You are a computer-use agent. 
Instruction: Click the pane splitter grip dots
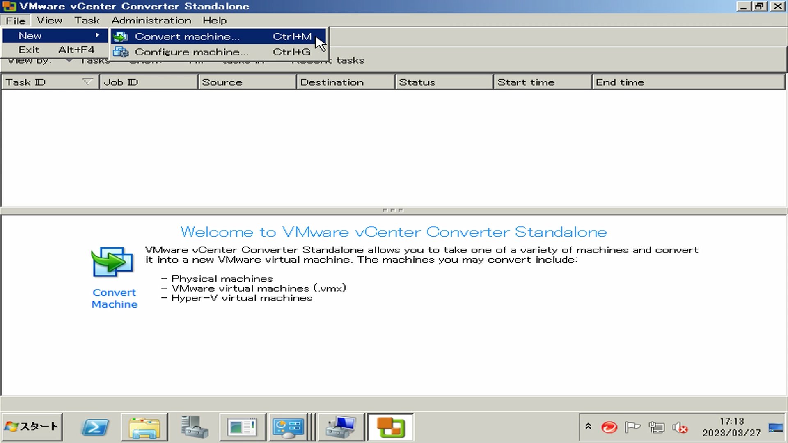[x=393, y=210]
